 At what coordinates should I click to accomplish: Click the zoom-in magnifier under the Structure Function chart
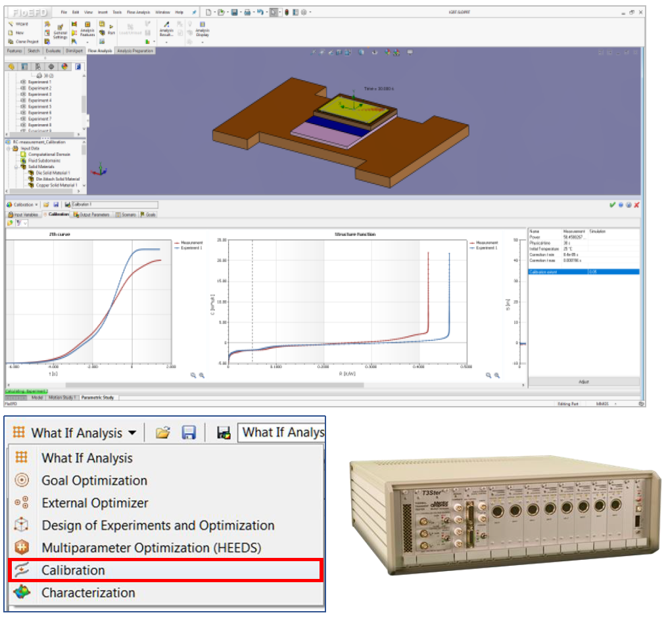click(497, 375)
